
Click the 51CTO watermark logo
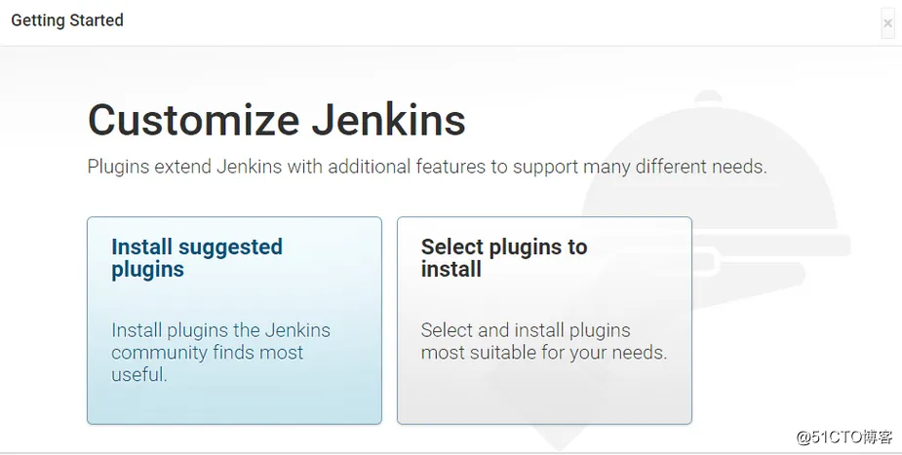coord(844,437)
